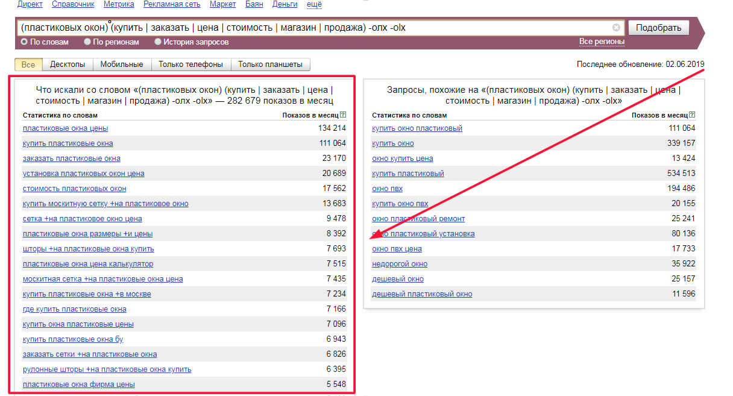Open the заказать пластиковые окна link
Image resolution: width=733 pixels, height=396 pixels.
click(72, 159)
